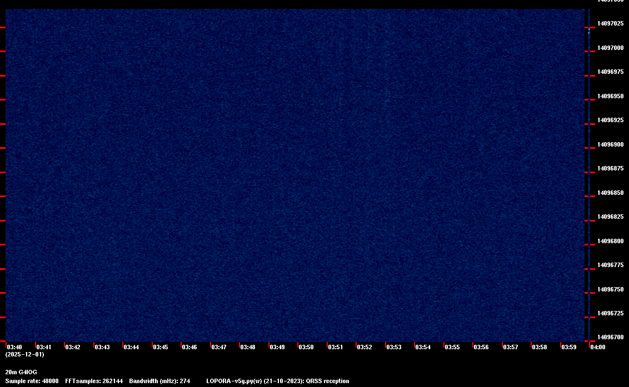Click the 03:58 time label
This screenshot has height=387, width=629.
tap(539, 347)
